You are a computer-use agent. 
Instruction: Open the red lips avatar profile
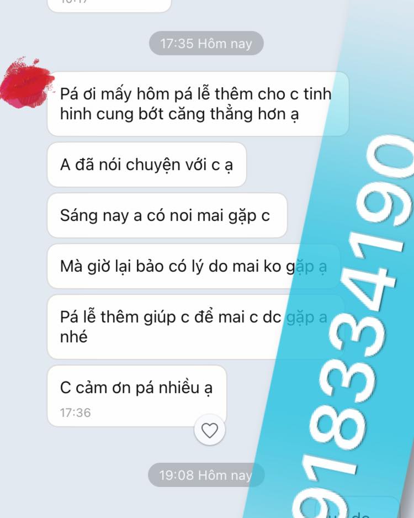point(26,83)
